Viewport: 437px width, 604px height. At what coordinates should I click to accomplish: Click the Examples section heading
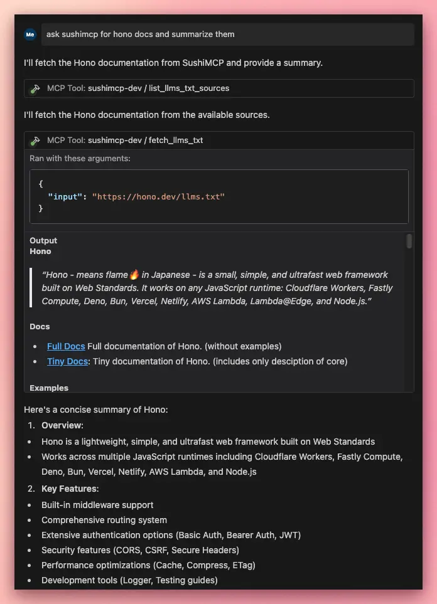[x=48, y=388]
